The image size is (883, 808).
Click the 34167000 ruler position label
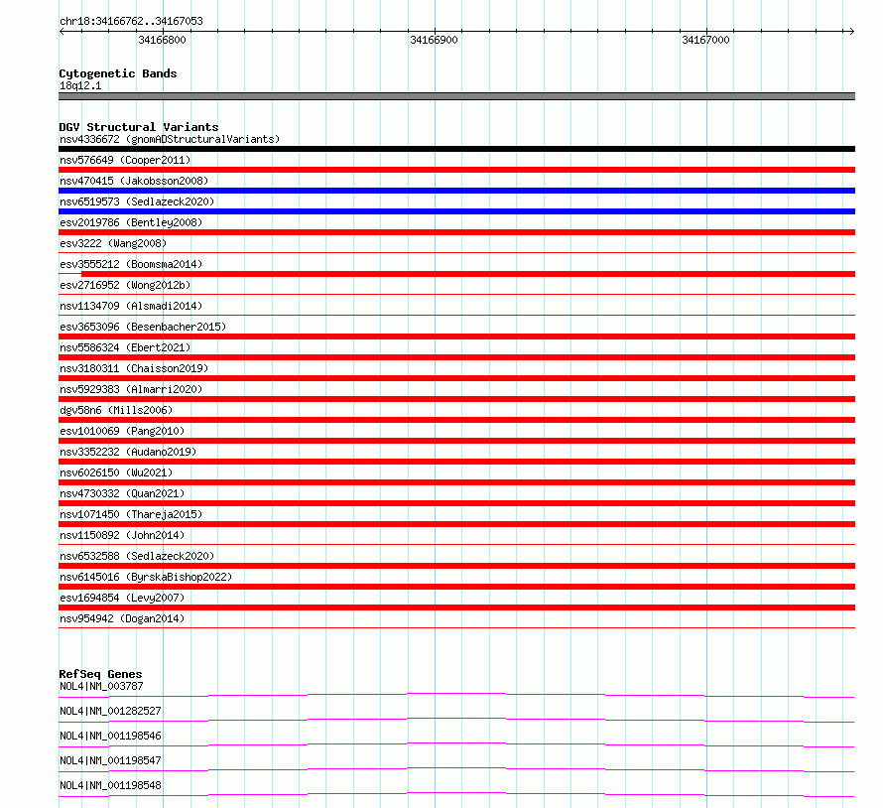coord(705,40)
